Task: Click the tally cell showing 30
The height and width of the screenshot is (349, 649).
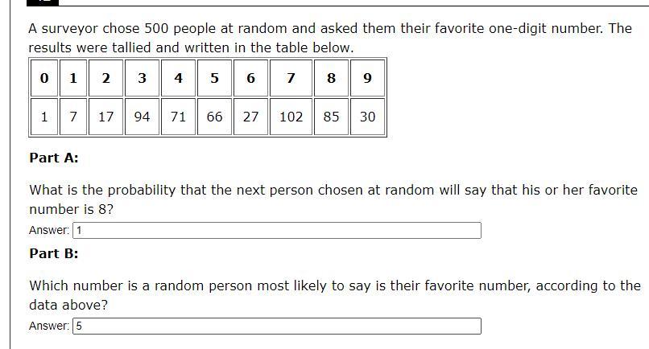Action: (367, 117)
